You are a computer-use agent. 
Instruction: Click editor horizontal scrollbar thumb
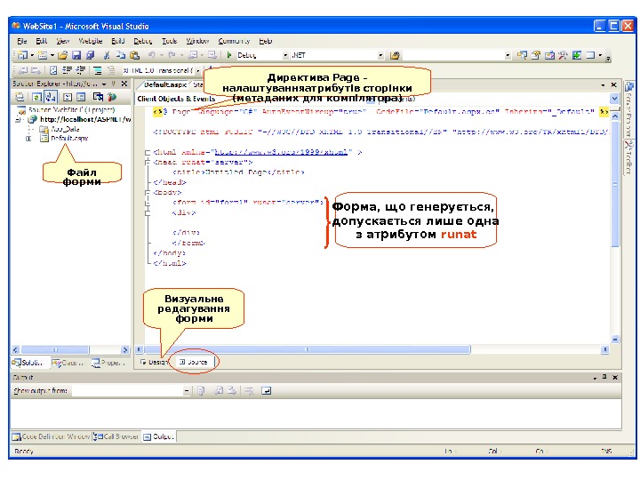(x=308, y=349)
